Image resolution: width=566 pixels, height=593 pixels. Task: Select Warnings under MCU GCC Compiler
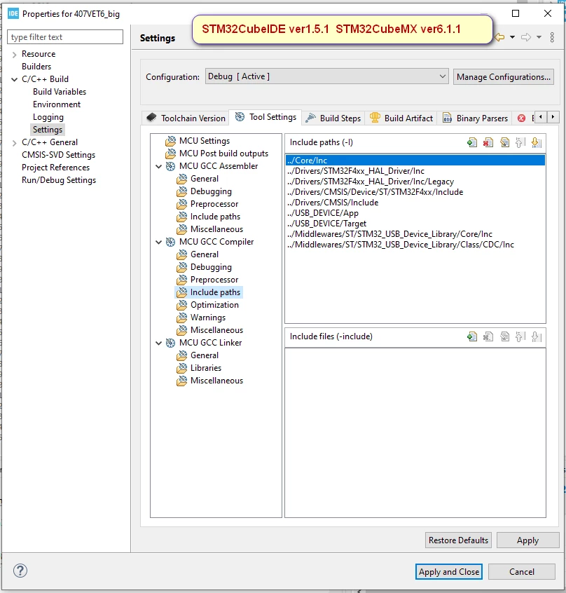[208, 318]
